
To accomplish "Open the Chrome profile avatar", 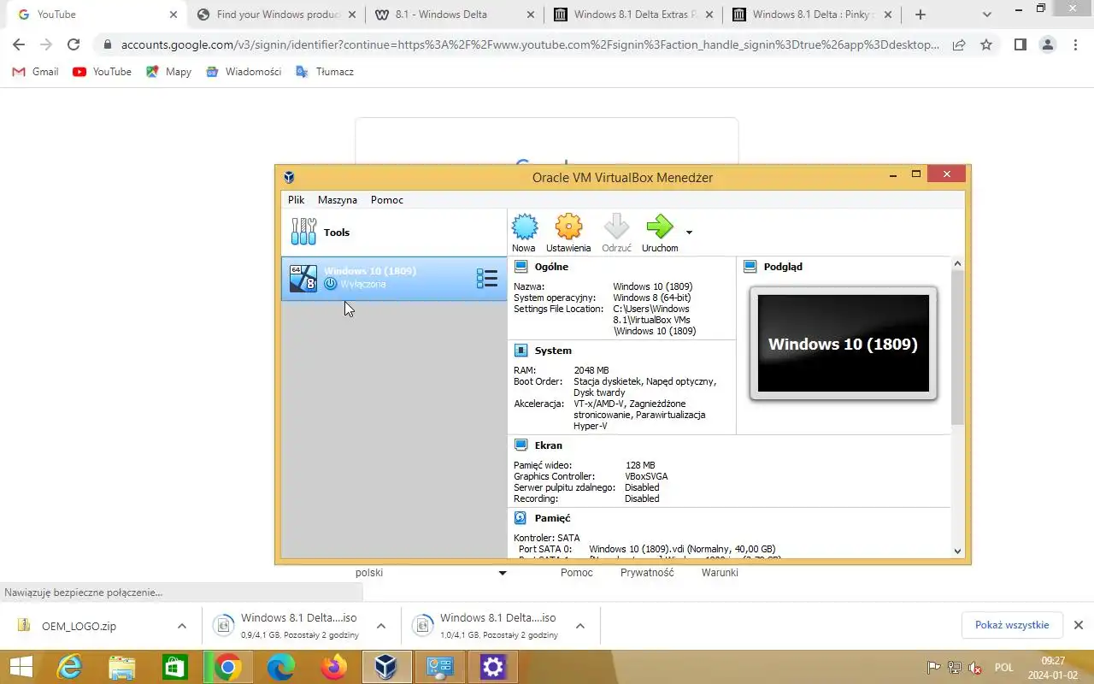I will pyautogui.click(x=1048, y=44).
